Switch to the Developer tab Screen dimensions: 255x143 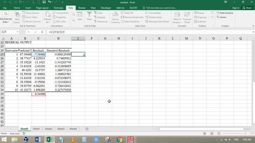tap(106, 8)
